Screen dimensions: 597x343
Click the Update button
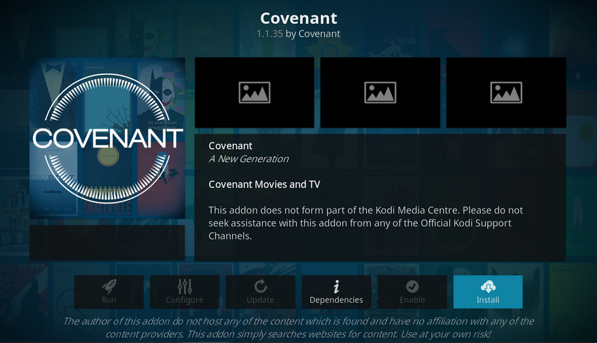261,292
